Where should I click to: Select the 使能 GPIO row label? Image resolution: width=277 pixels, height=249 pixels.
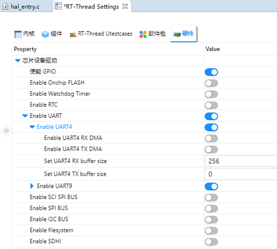click(43, 72)
